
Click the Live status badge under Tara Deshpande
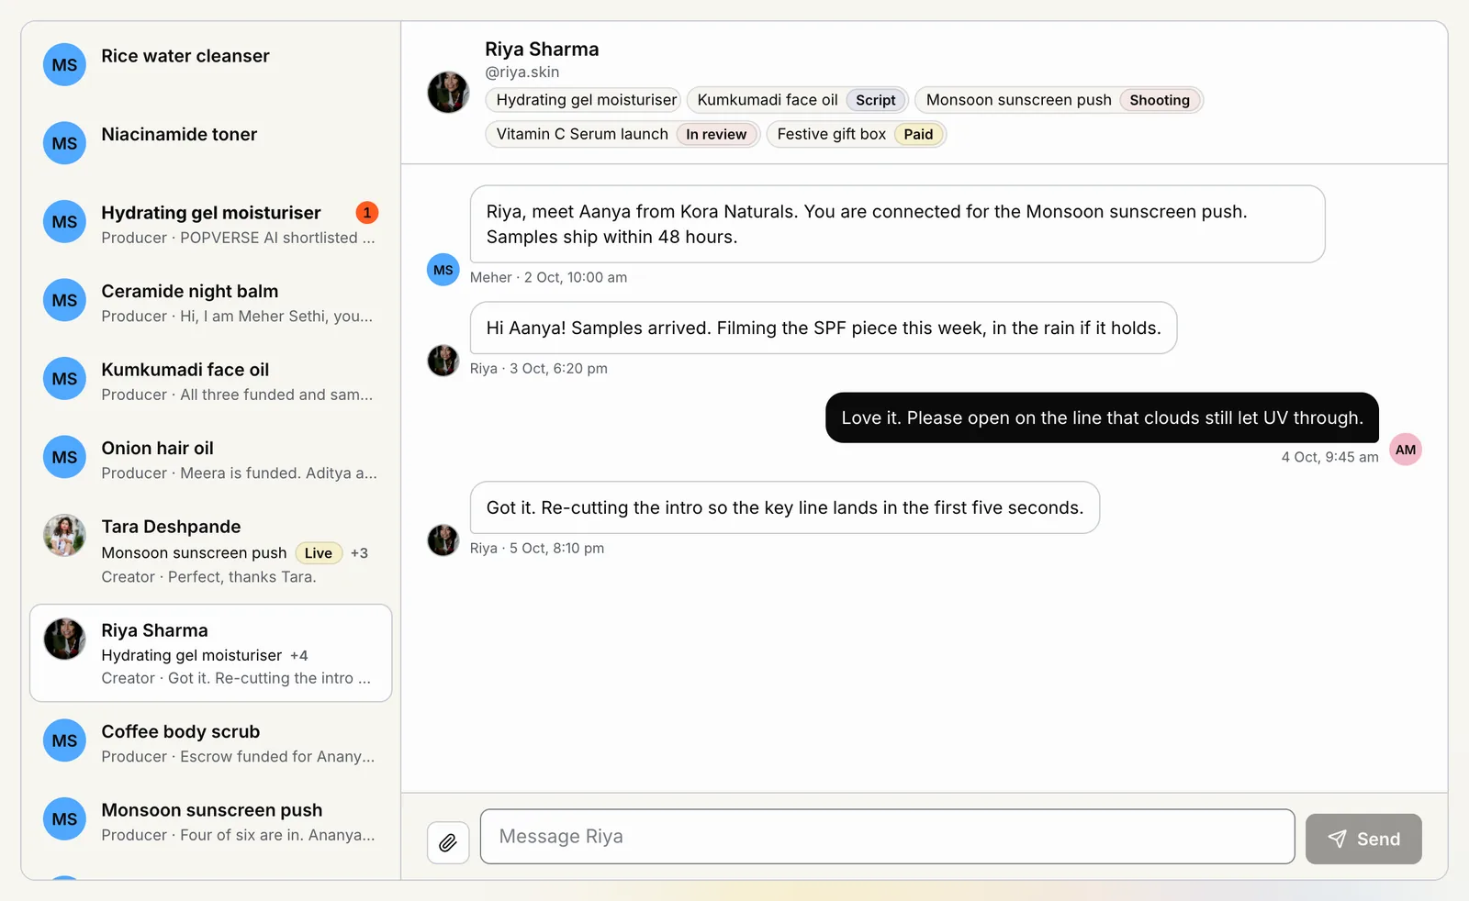pyautogui.click(x=319, y=553)
